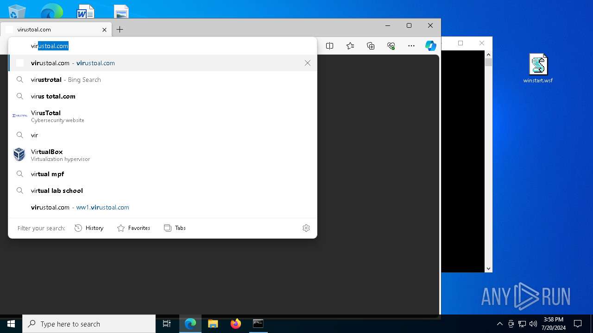This screenshot has height=333, width=593.
Task: Launch Copilot from Edge toolbar
Action: [431, 46]
